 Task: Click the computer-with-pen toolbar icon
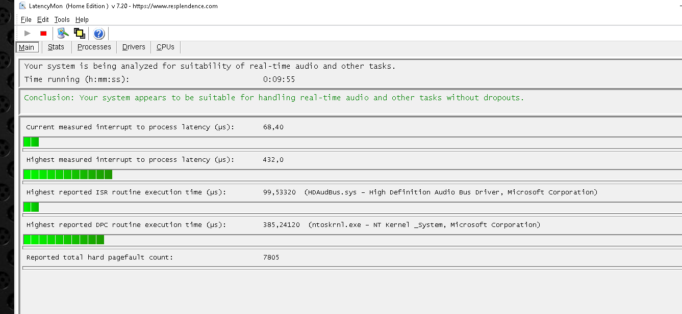63,34
